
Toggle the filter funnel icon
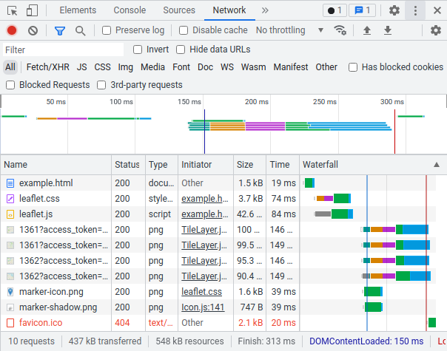click(x=60, y=30)
